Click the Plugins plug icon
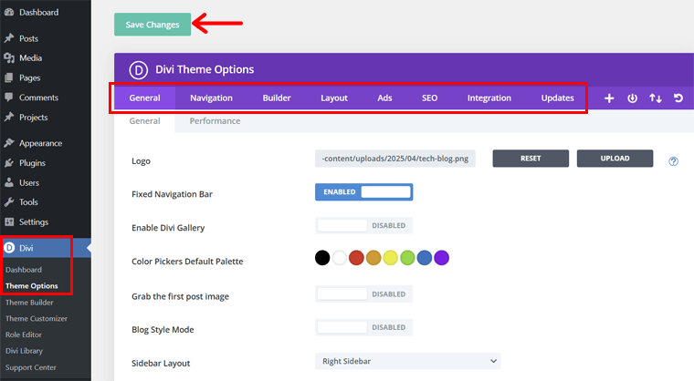 coord(9,163)
